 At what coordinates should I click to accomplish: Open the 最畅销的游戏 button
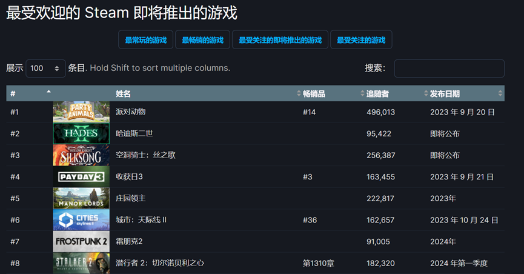(x=202, y=40)
